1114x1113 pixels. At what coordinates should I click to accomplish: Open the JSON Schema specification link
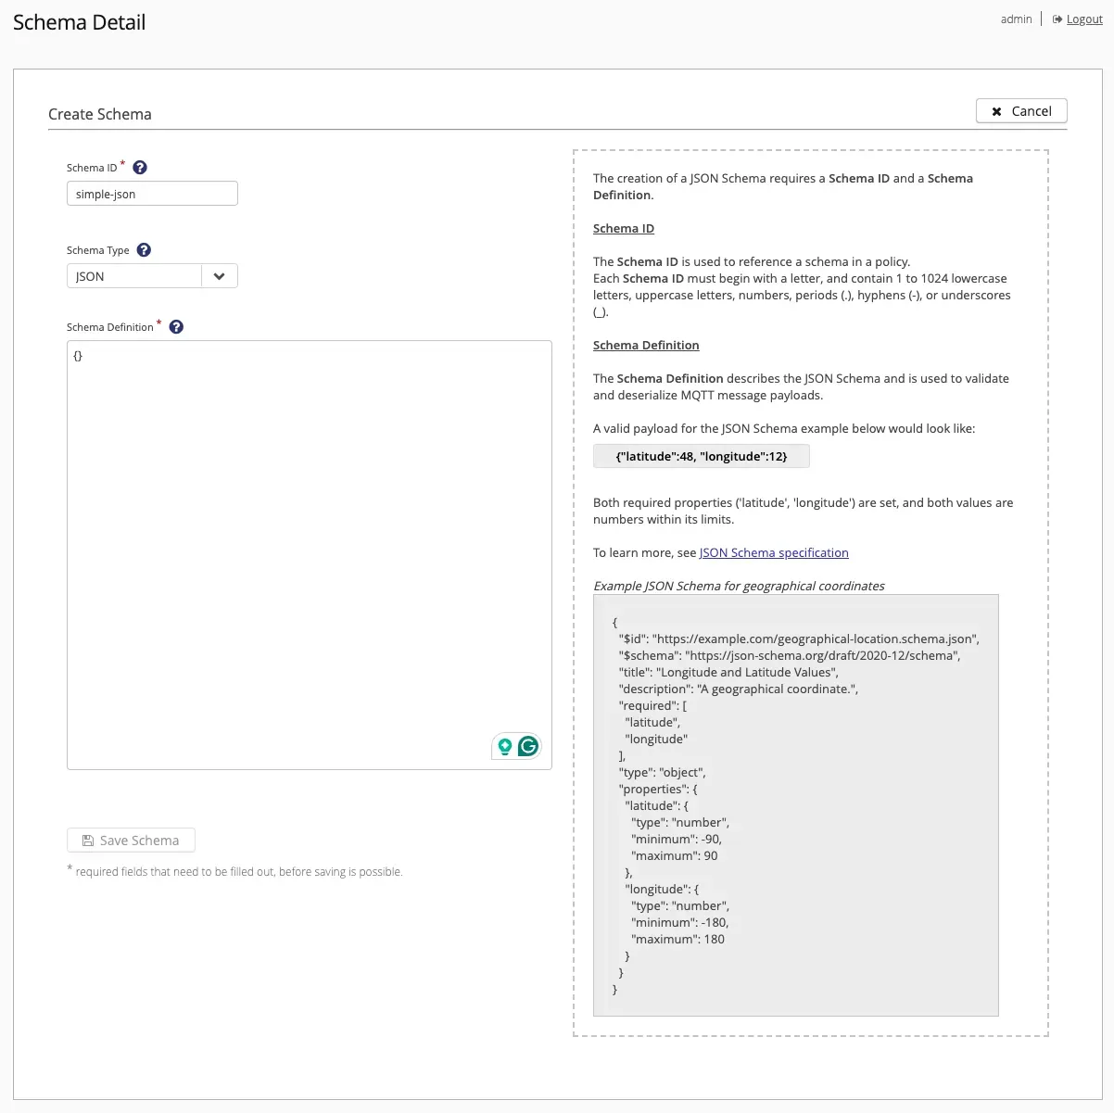point(774,552)
